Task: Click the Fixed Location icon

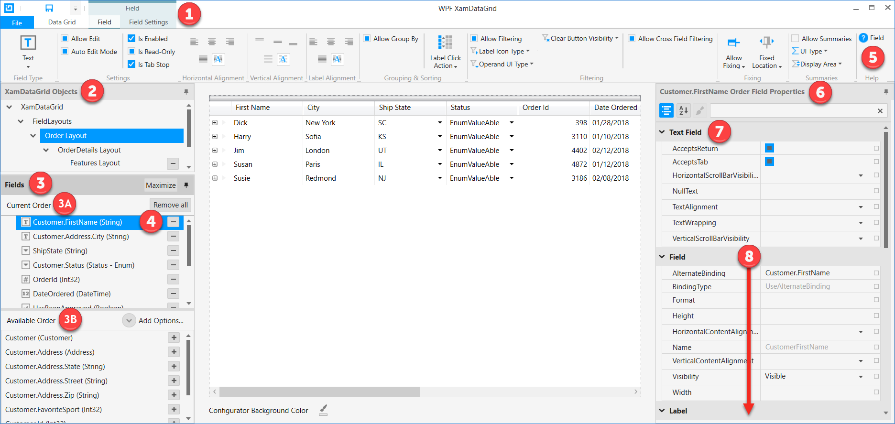Action: click(x=766, y=43)
